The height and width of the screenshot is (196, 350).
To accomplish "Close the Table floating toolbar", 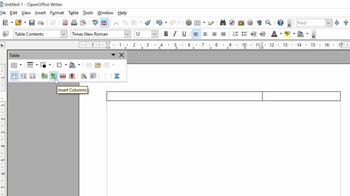I will point(121,55).
